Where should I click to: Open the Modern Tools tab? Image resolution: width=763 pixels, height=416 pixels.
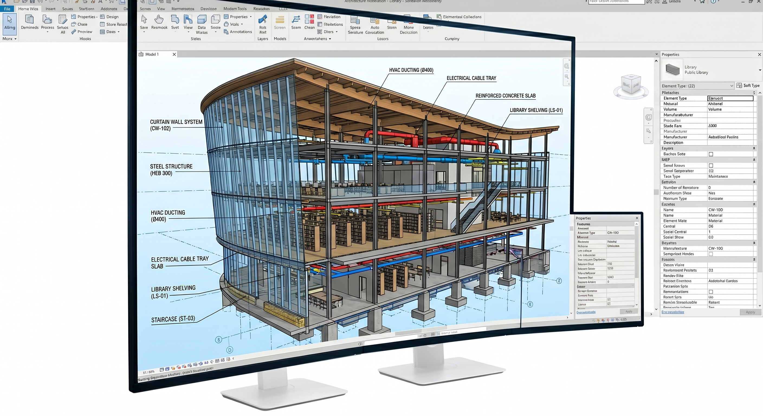(235, 9)
